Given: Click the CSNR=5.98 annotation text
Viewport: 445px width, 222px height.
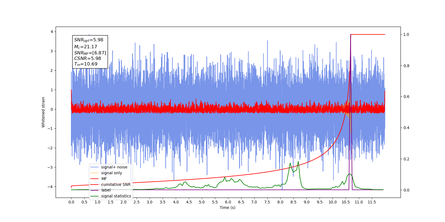Looking at the screenshot, I should 88,58.
